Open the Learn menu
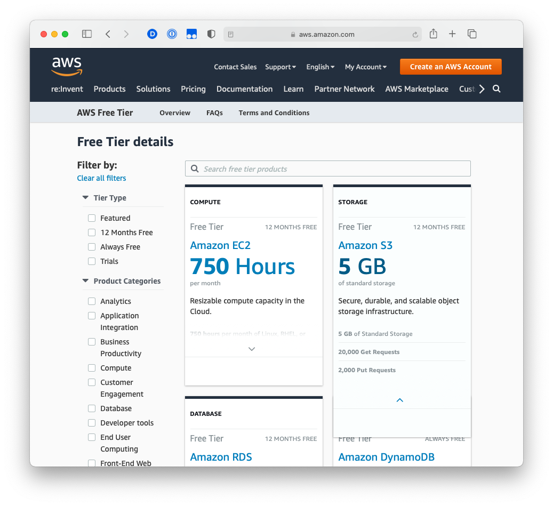 coord(293,89)
